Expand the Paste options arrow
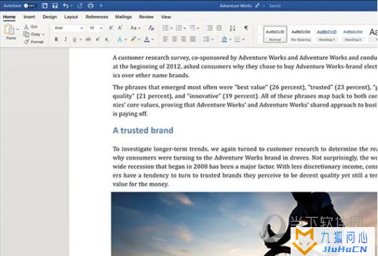The height and width of the screenshot is (256, 378). tap(17, 30)
